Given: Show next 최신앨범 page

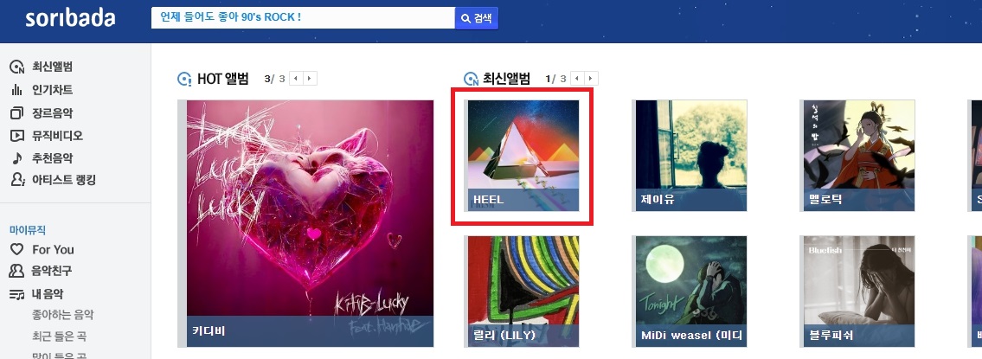Looking at the screenshot, I should (x=591, y=79).
